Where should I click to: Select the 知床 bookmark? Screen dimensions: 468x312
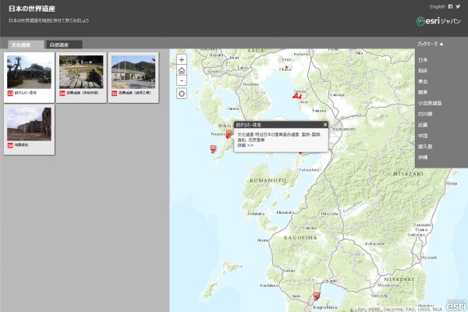tap(423, 70)
